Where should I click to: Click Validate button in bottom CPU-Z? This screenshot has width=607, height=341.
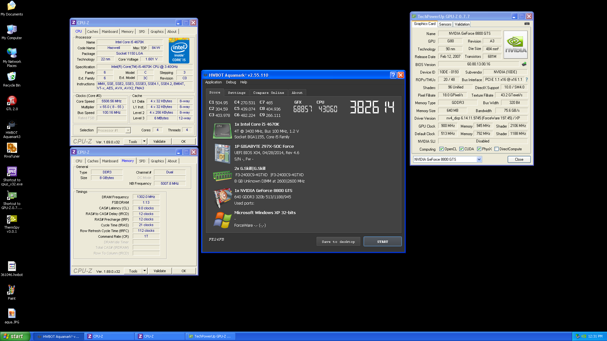point(160,271)
